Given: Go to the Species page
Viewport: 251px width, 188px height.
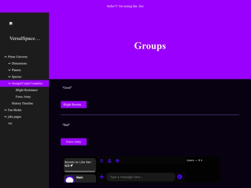Looking at the screenshot, I should click(x=16, y=77).
